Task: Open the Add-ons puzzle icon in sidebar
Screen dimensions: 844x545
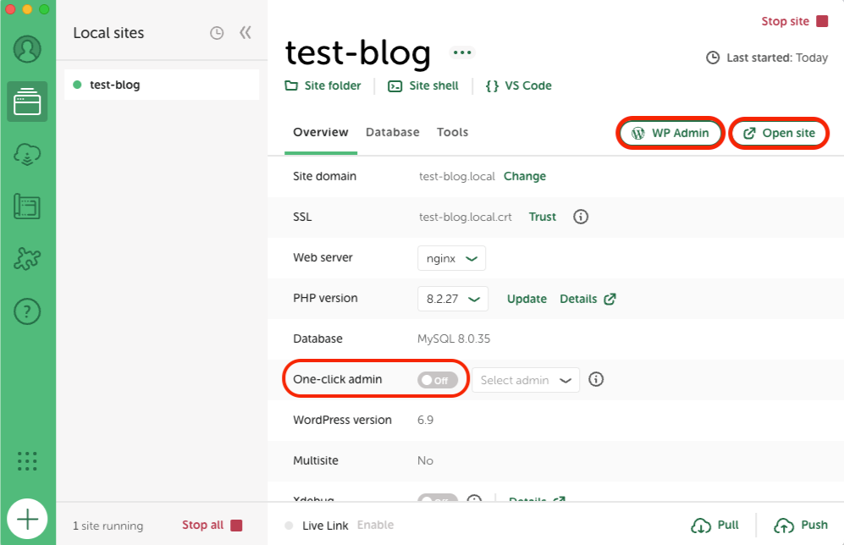Action: click(27, 259)
